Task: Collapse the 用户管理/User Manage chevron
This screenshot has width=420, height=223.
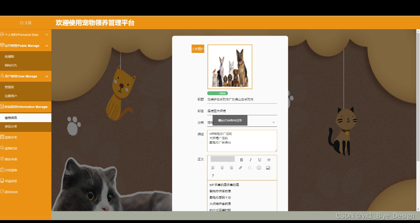Action: point(47,76)
